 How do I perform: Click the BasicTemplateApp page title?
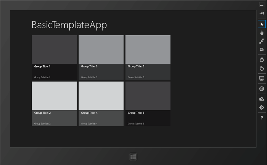69,25
